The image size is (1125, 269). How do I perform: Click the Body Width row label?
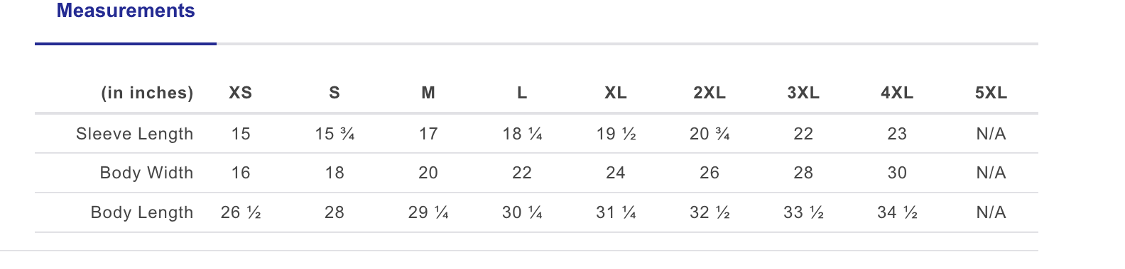point(147,173)
